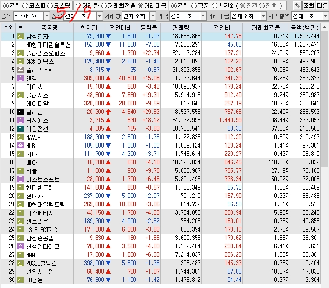Screen dimensions: 329x288
Task: Open the 종목 ETF+ETN+스 dropdown
Action: pos(47,16)
